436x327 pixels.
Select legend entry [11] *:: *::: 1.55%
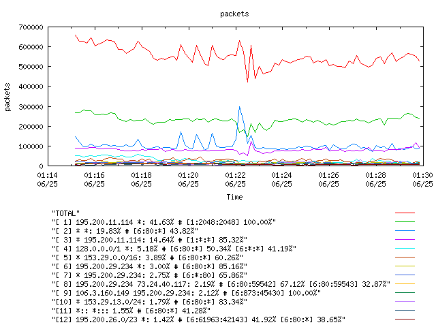point(131,311)
